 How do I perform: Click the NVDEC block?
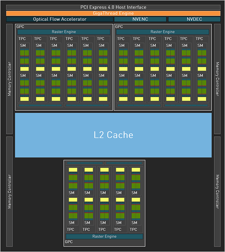(x=194, y=19)
